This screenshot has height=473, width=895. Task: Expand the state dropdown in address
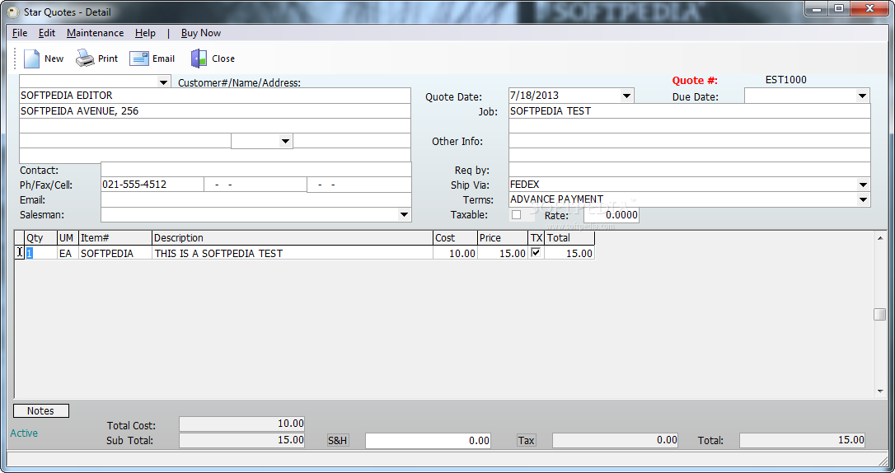pyautogui.click(x=285, y=141)
